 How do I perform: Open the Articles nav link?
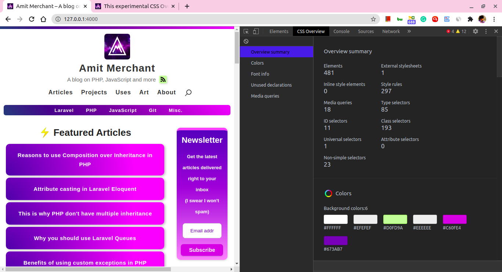61,93
